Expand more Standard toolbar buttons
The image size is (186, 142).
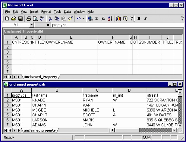point(131,19)
